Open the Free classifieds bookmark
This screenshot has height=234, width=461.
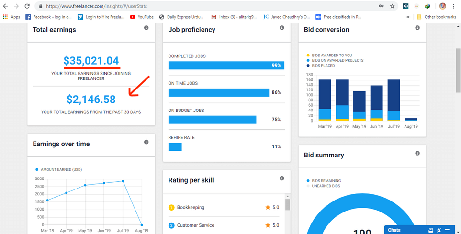(x=338, y=17)
